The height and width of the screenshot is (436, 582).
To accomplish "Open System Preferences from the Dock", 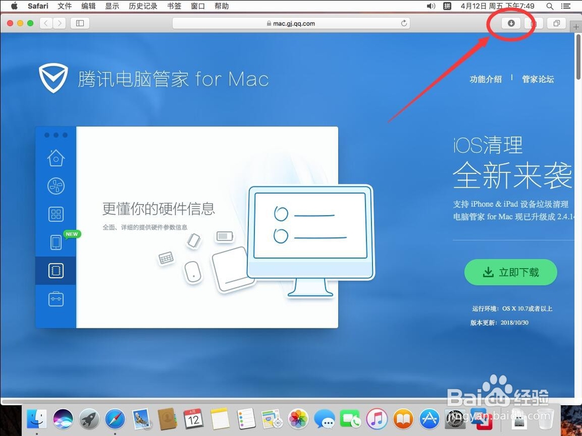I will point(455,419).
